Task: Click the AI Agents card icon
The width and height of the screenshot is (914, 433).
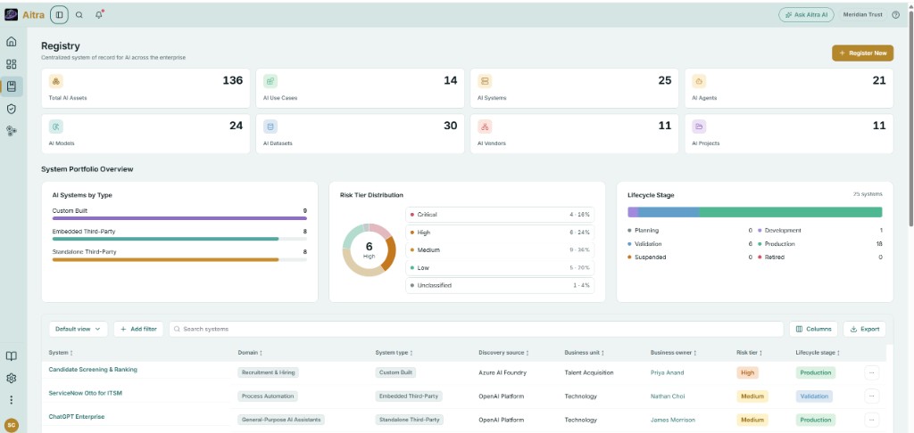Action: point(699,81)
